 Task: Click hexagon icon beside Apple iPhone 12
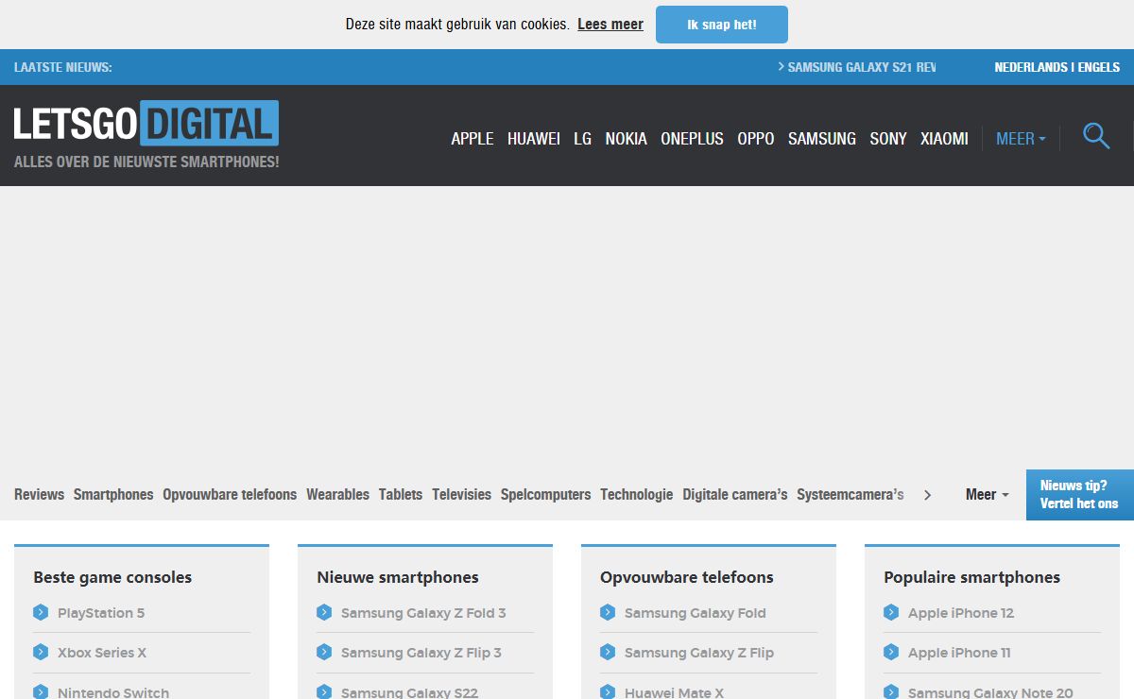(x=891, y=612)
